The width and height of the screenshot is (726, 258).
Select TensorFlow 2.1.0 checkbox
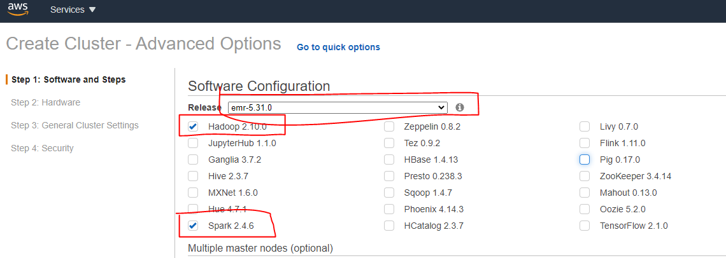pos(585,226)
